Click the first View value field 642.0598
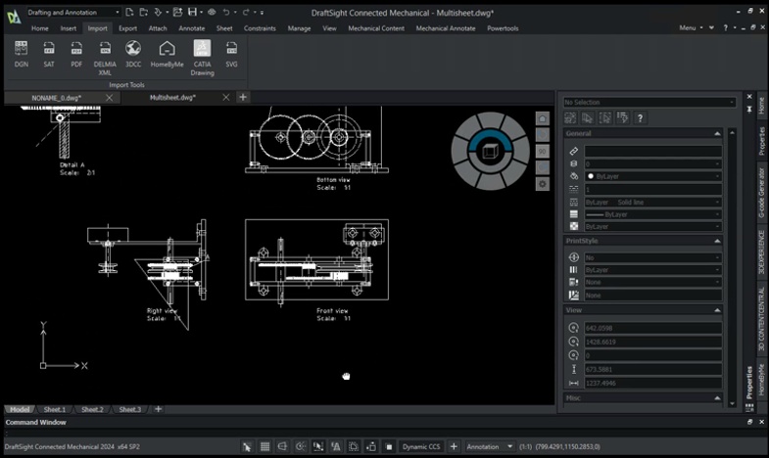The width and height of the screenshot is (769, 458). (651, 328)
